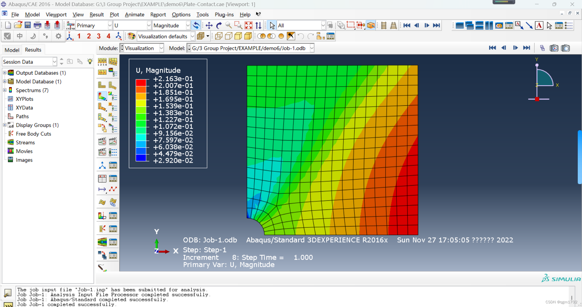Click the red legend color swatch

141,83
